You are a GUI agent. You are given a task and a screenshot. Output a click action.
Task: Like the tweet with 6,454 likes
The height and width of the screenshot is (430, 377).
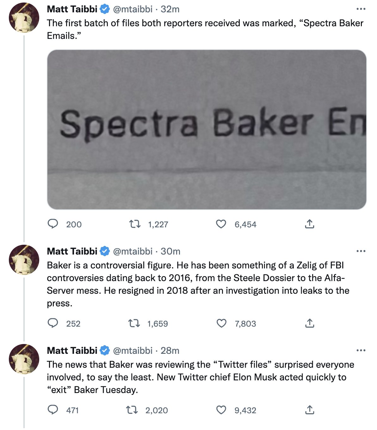(x=221, y=224)
